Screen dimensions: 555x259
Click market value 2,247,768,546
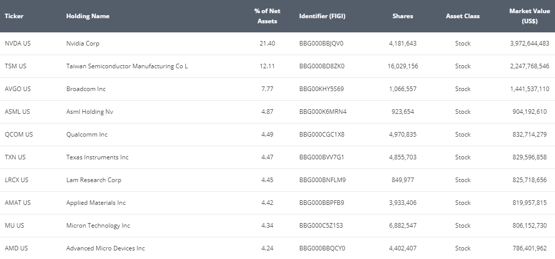(530, 66)
